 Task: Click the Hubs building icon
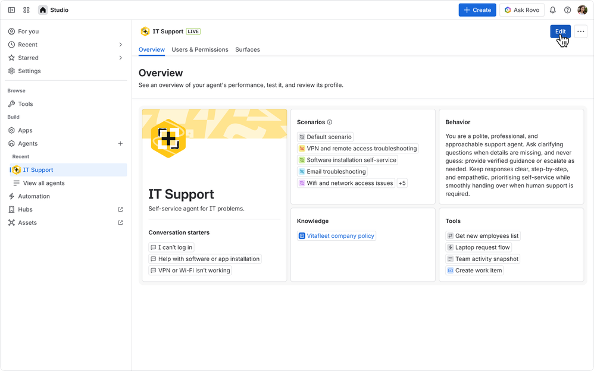(12, 209)
